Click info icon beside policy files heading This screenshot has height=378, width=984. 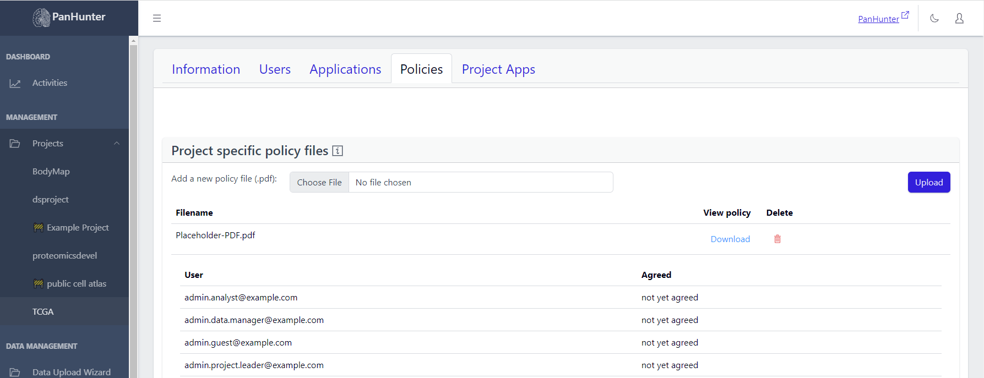click(338, 151)
